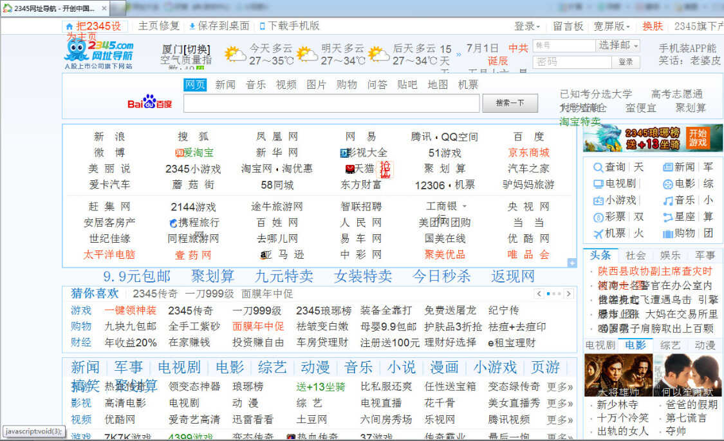The height and width of the screenshot is (441, 724).
Task: Click the download arrow icon for 保存到桌面
Action: (192, 26)
